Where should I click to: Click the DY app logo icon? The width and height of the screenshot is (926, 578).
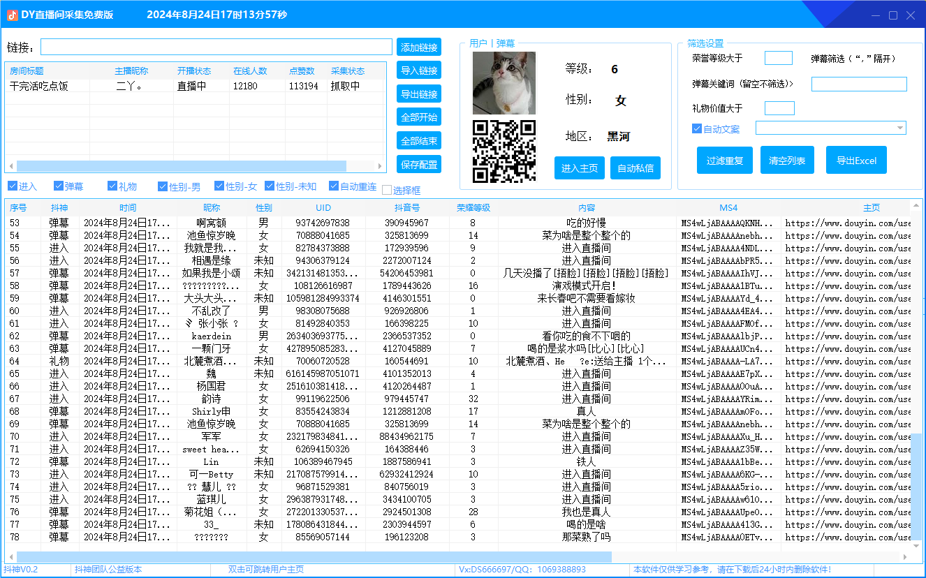[x=12, y=13]
